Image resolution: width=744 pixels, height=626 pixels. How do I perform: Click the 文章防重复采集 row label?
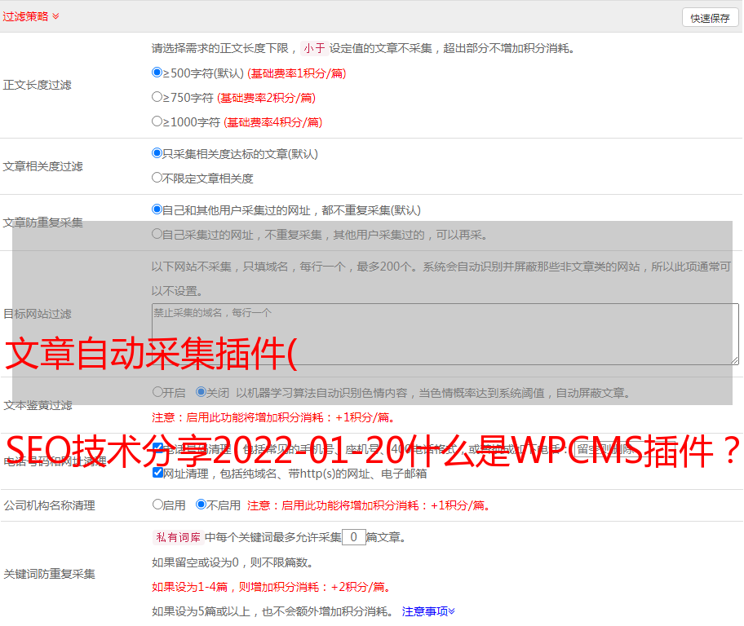click(x=42, y=223)
